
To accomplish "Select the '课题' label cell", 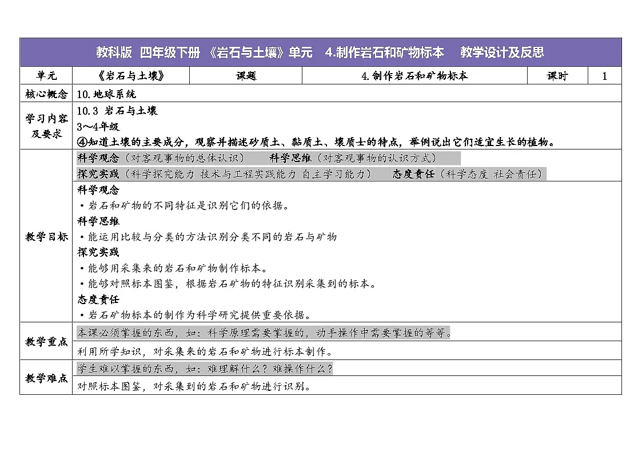I will tap(246, 75).
